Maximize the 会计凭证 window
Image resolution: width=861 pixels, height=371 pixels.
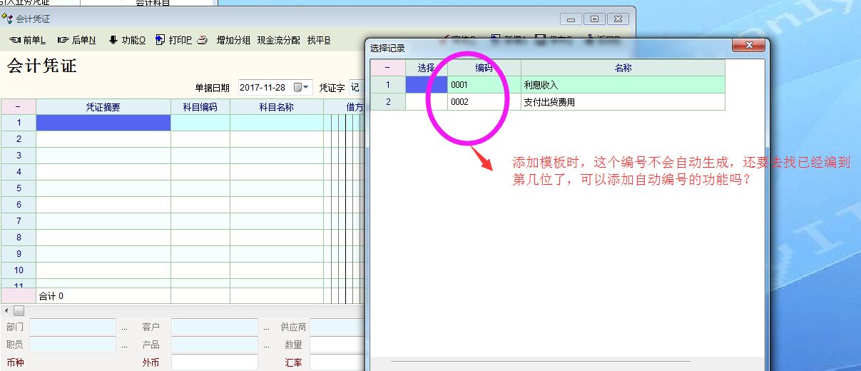pos(593,19)
